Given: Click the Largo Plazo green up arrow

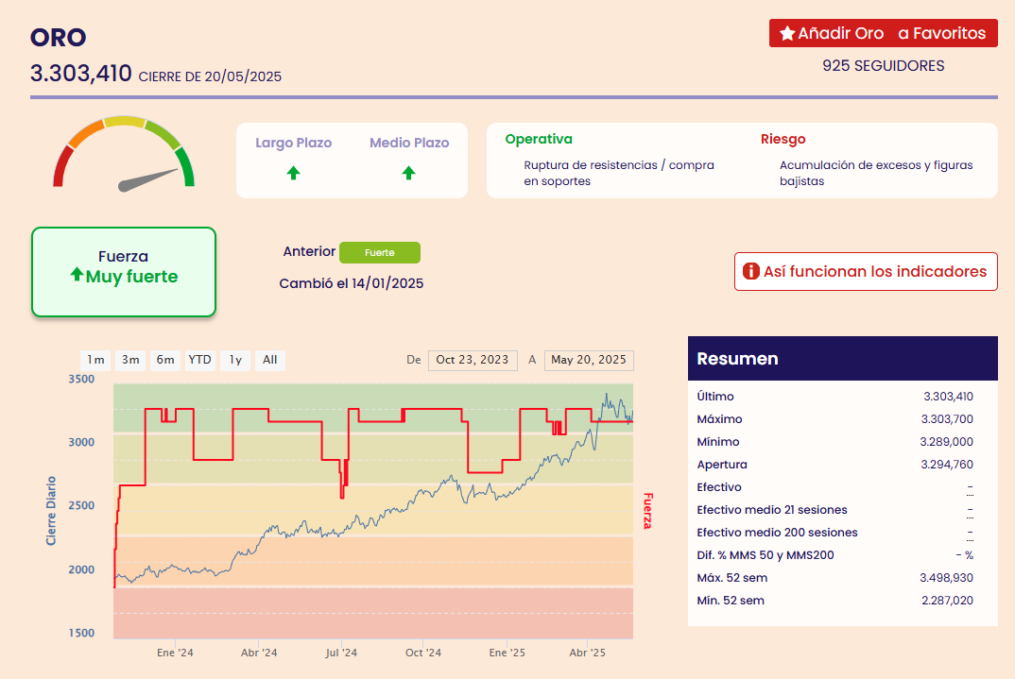Looking at the screenshot, I should point(293,173).
